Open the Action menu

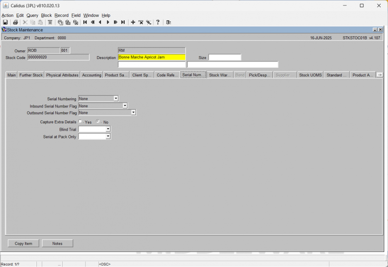7,15
